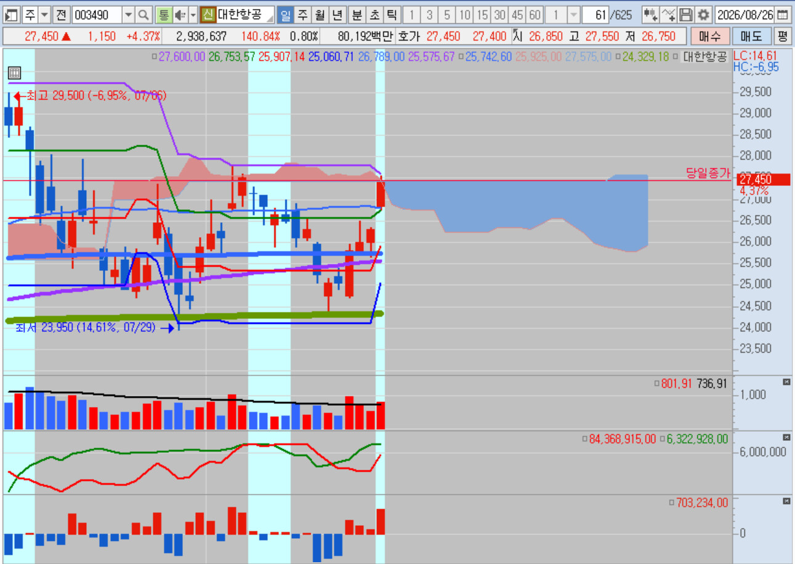Switch to the monthly (월) chart period

point(320,14)
